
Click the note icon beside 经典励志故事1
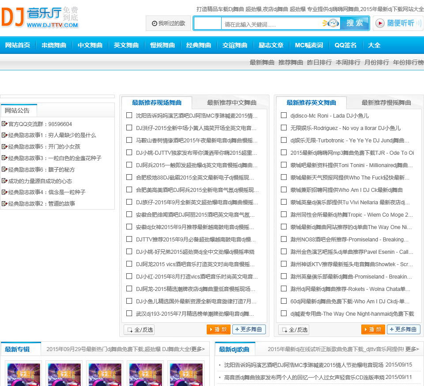[x=4, y=135]
